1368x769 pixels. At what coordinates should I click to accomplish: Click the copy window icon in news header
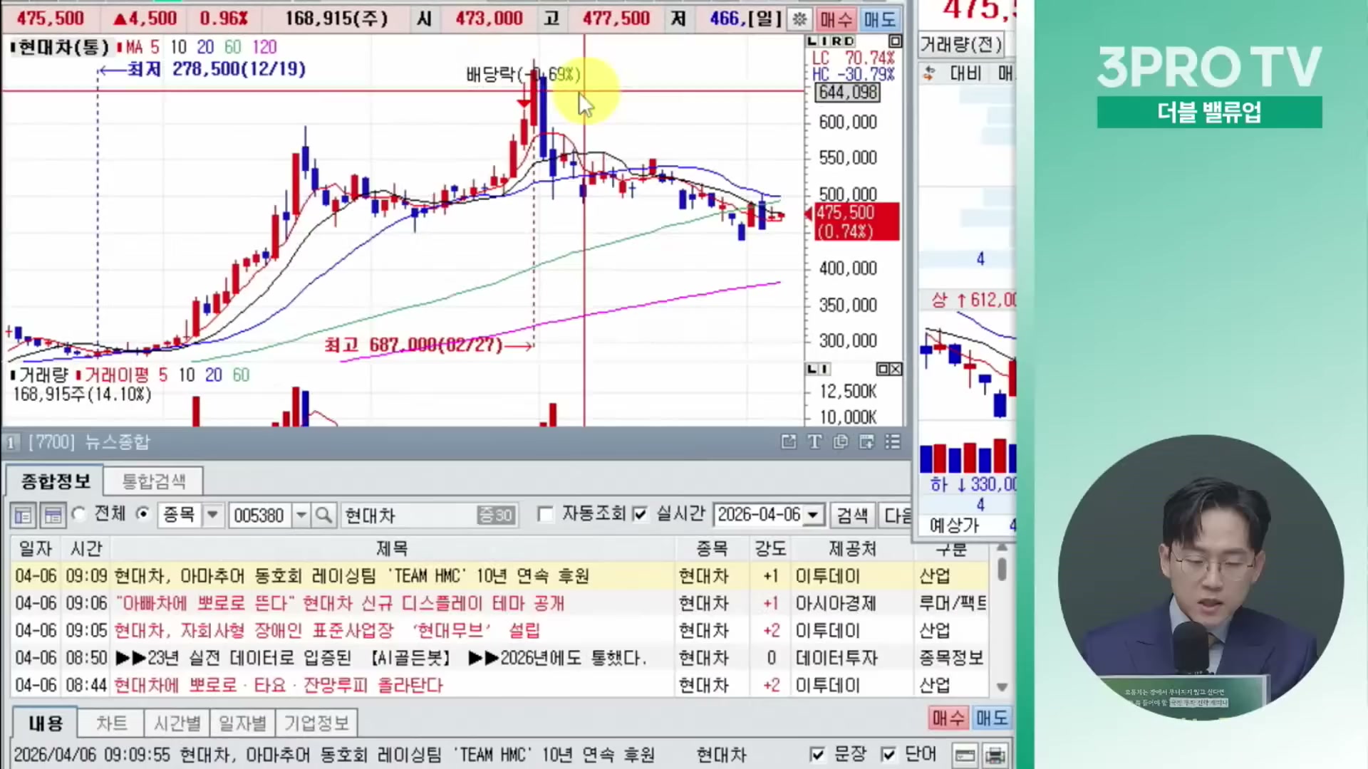click(841, 442)
